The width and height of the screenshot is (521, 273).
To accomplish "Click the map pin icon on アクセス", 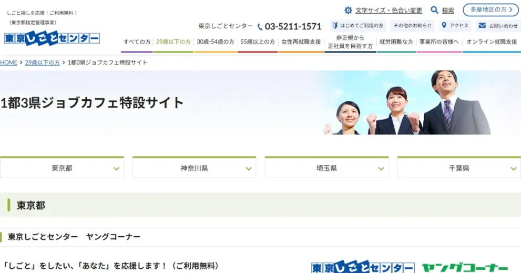I will tap(444, 25).
